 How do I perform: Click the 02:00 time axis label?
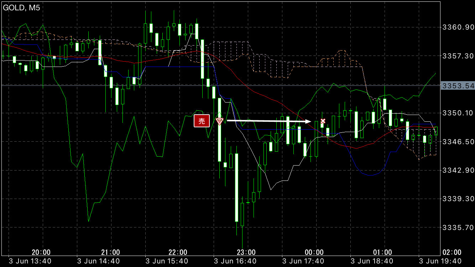[451, 252]
